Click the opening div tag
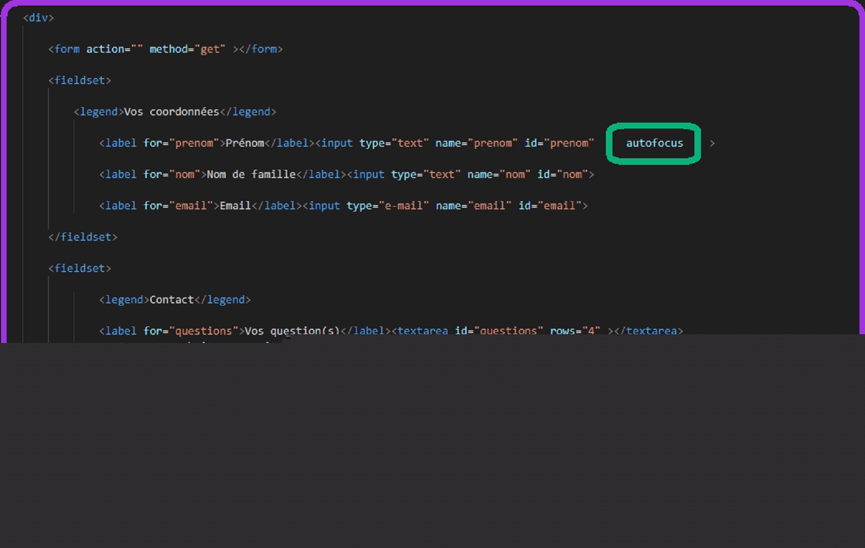This screenshot has width=865, height=548. [x=38, y=18]
